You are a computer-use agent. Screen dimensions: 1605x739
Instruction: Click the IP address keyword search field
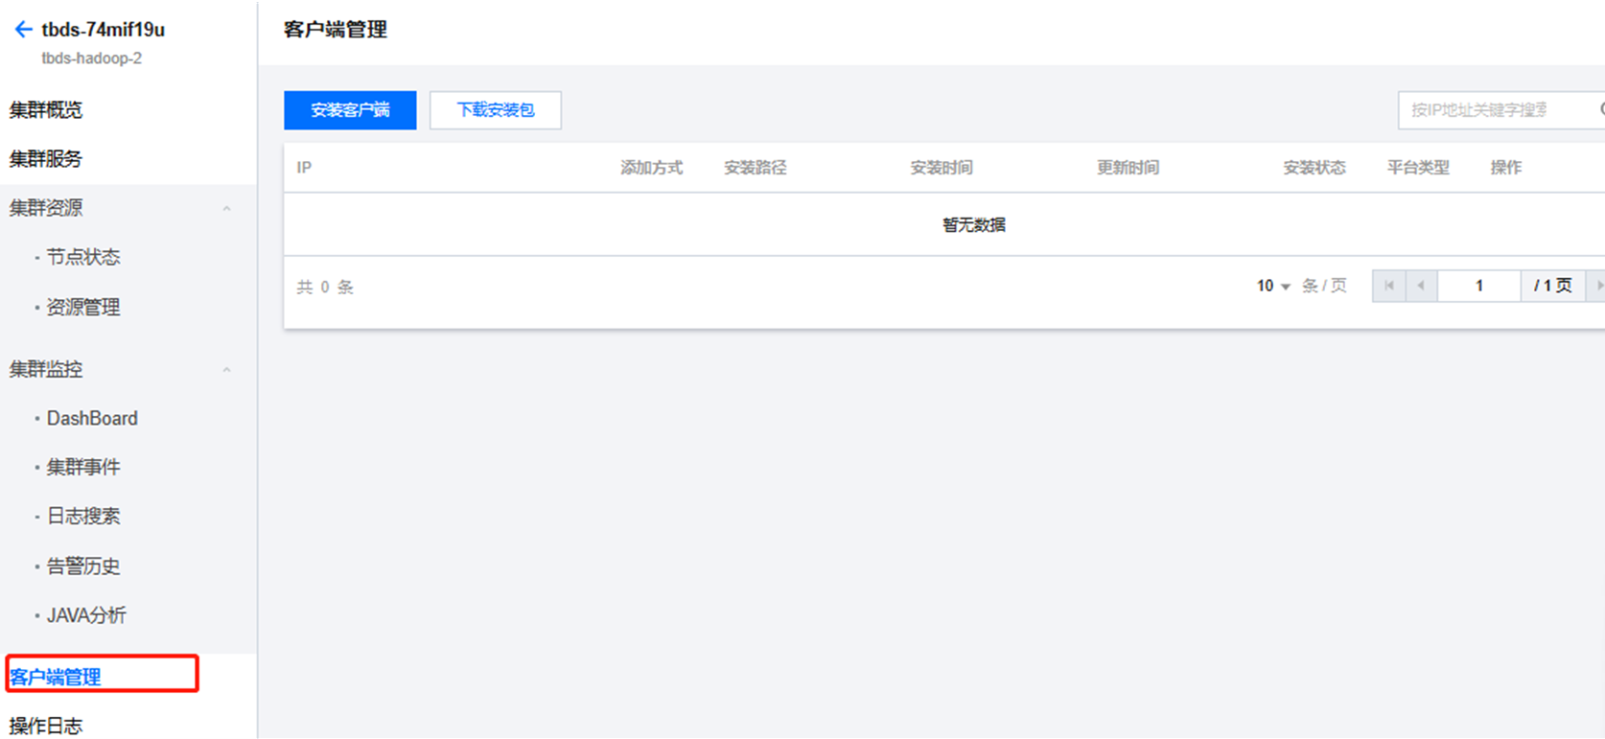1491,110
